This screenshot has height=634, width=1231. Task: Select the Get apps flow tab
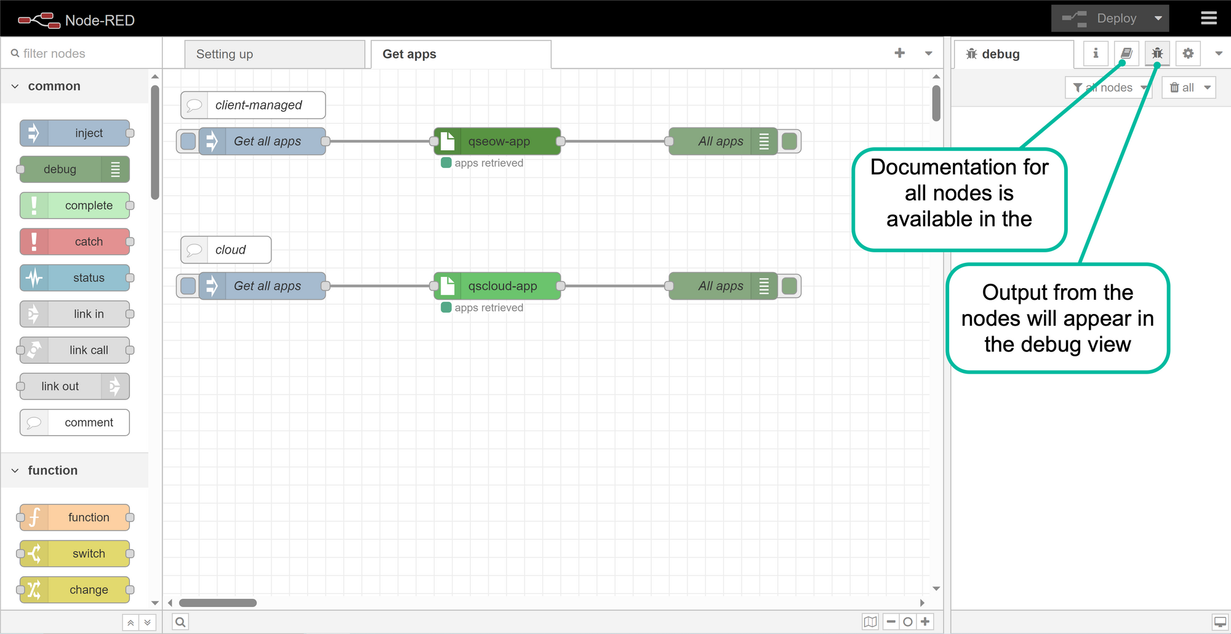[460, 54]
